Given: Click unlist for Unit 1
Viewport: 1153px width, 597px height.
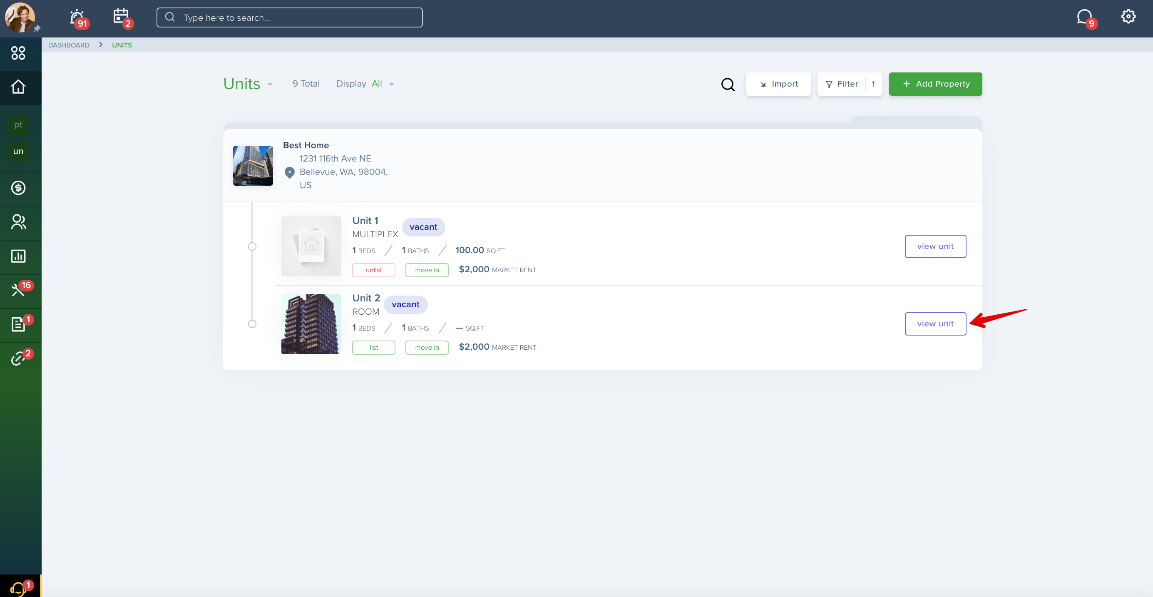Looking at the screenshot, I should click(374, 270).
